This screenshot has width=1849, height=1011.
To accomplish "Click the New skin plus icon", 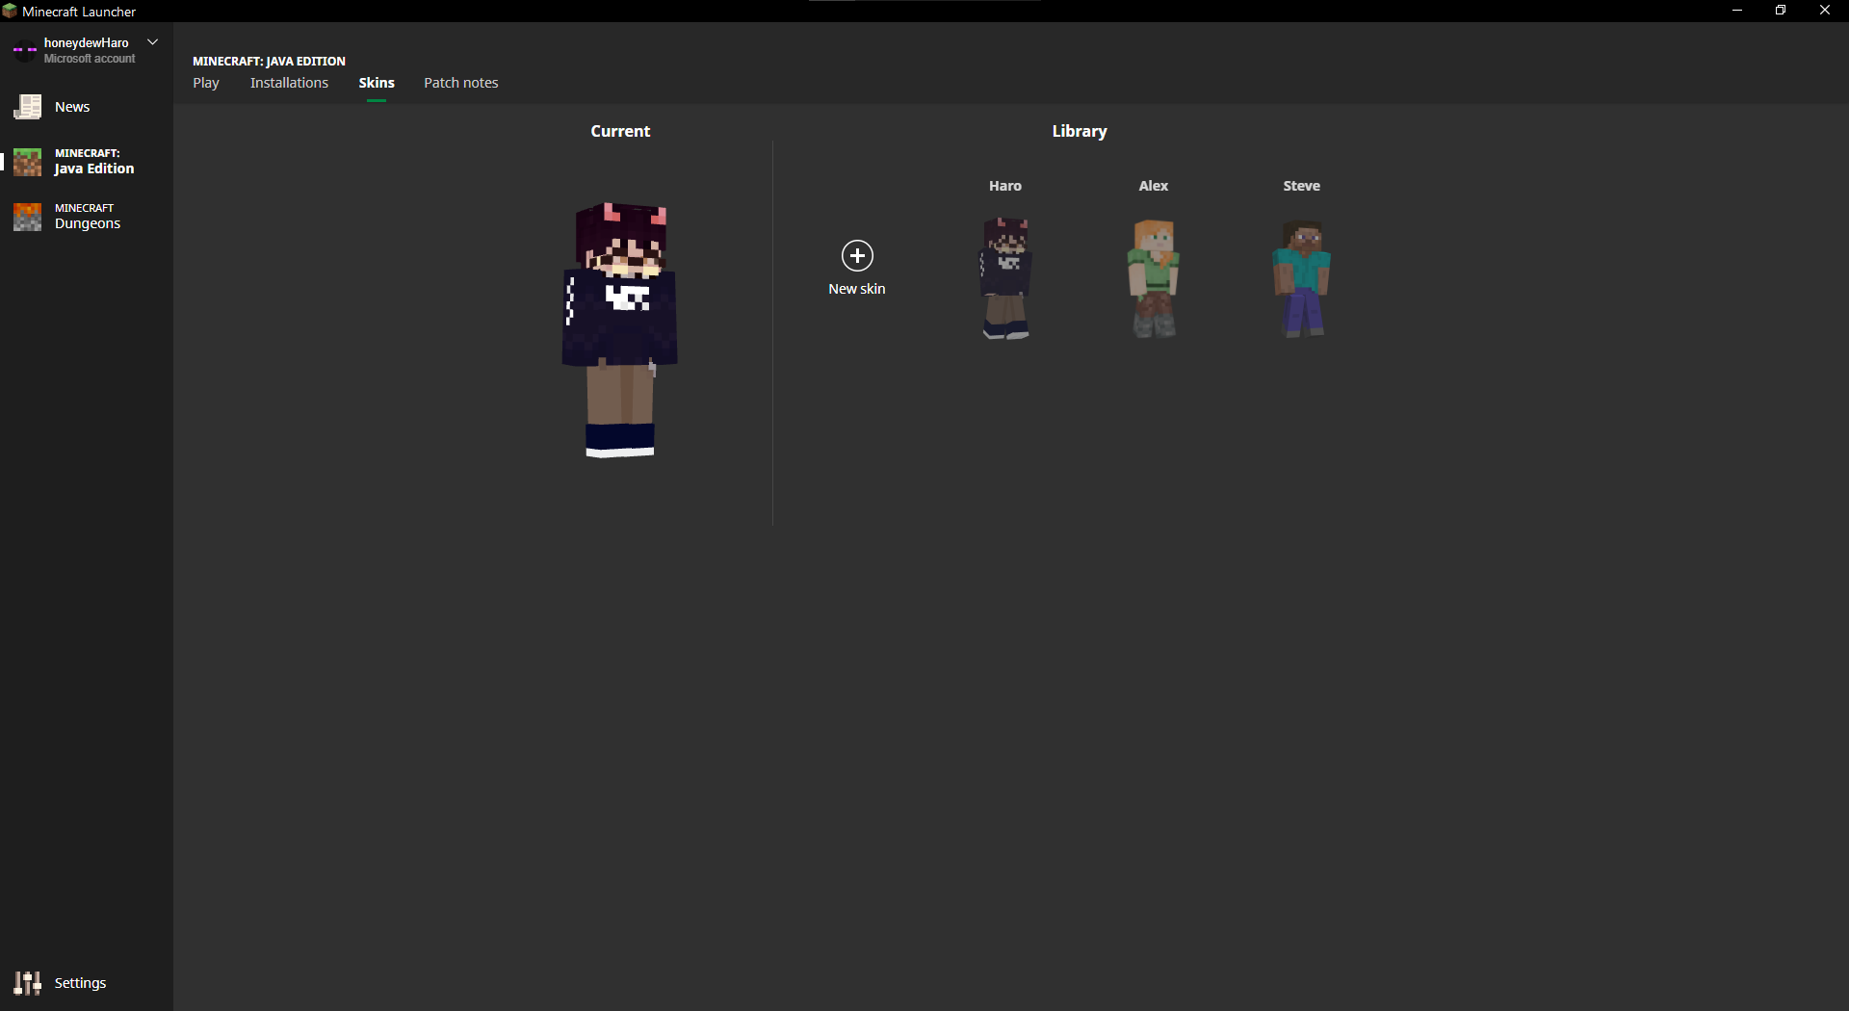I will [x=857, y=255].
